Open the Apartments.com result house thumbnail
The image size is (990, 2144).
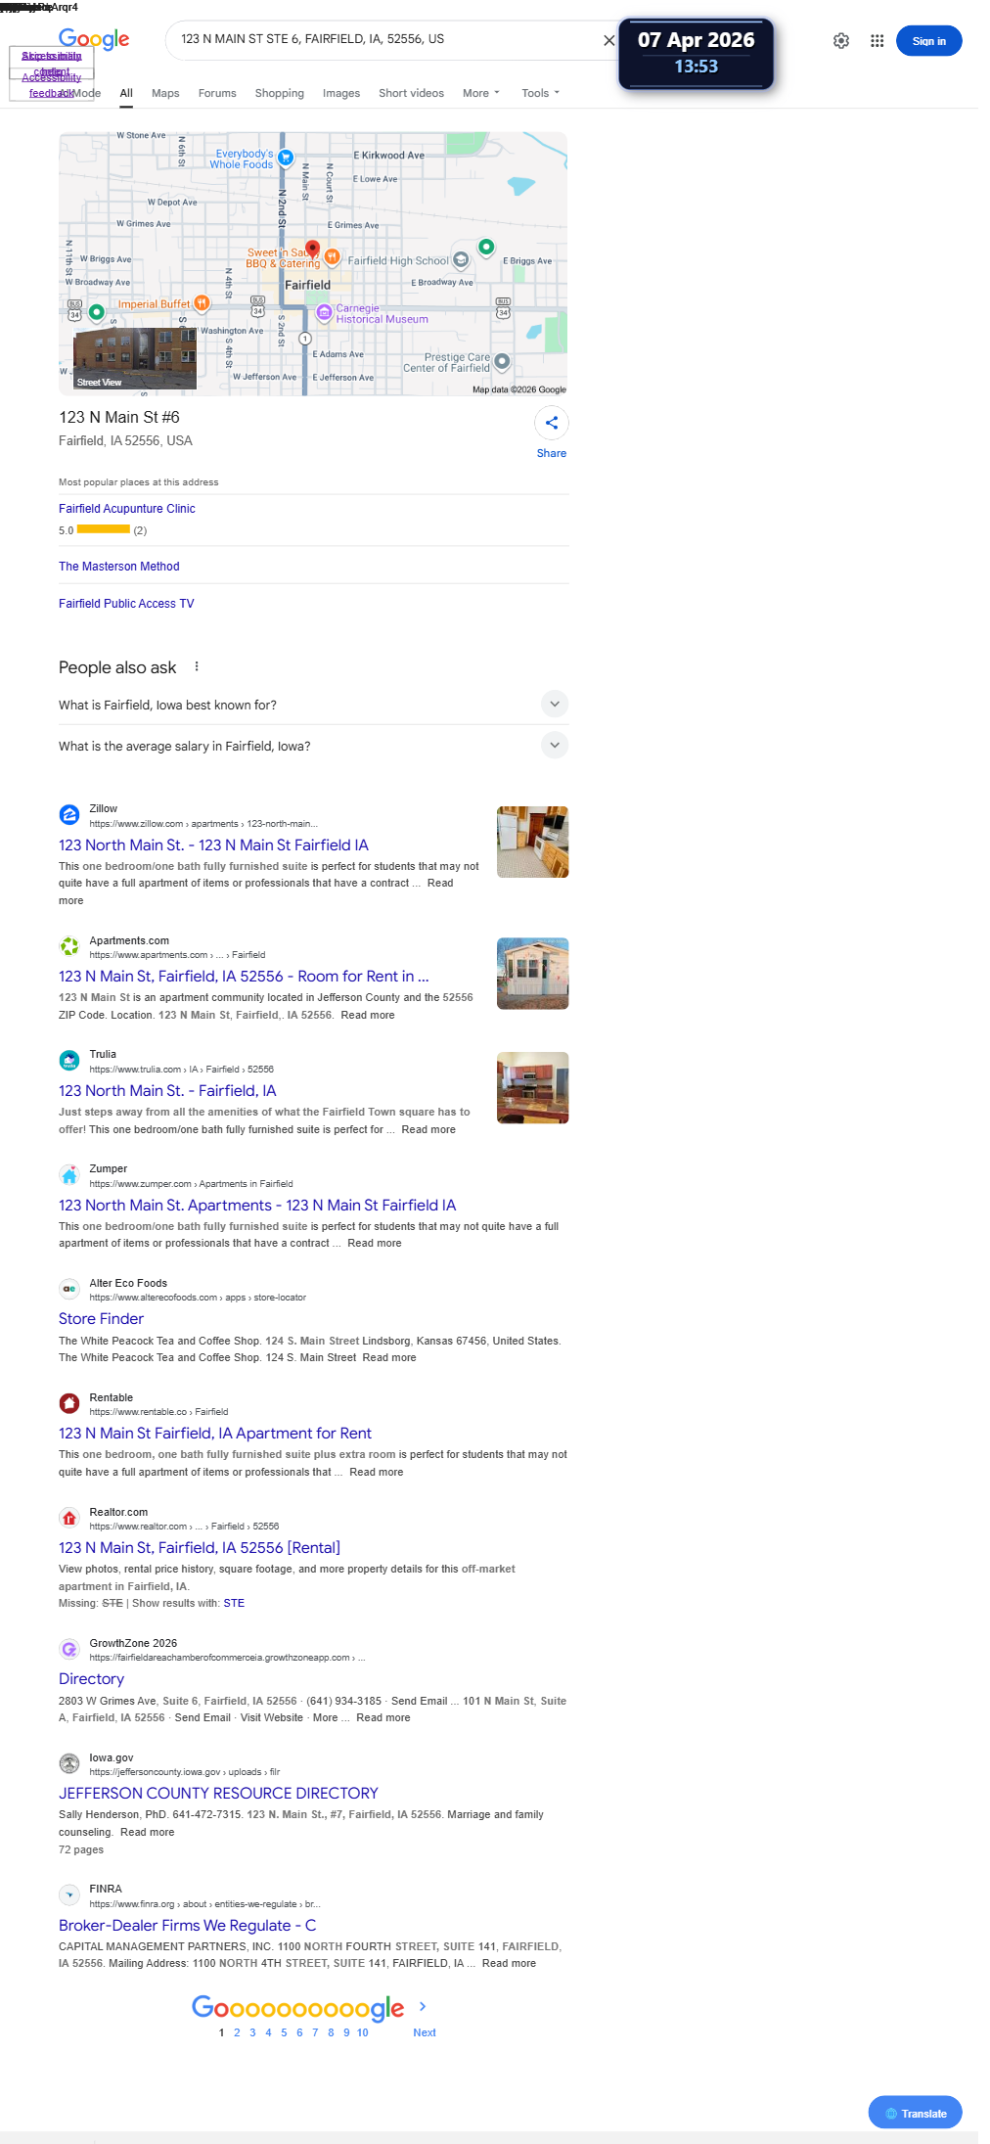(x=532, y=974)
